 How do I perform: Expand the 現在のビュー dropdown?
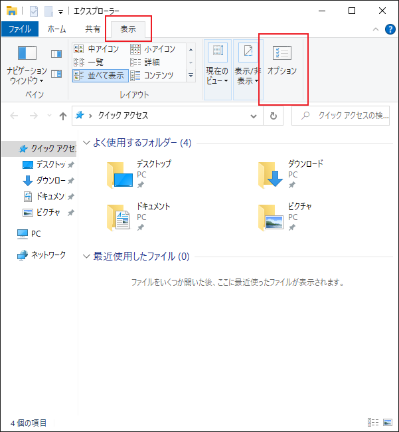point(217,70)
